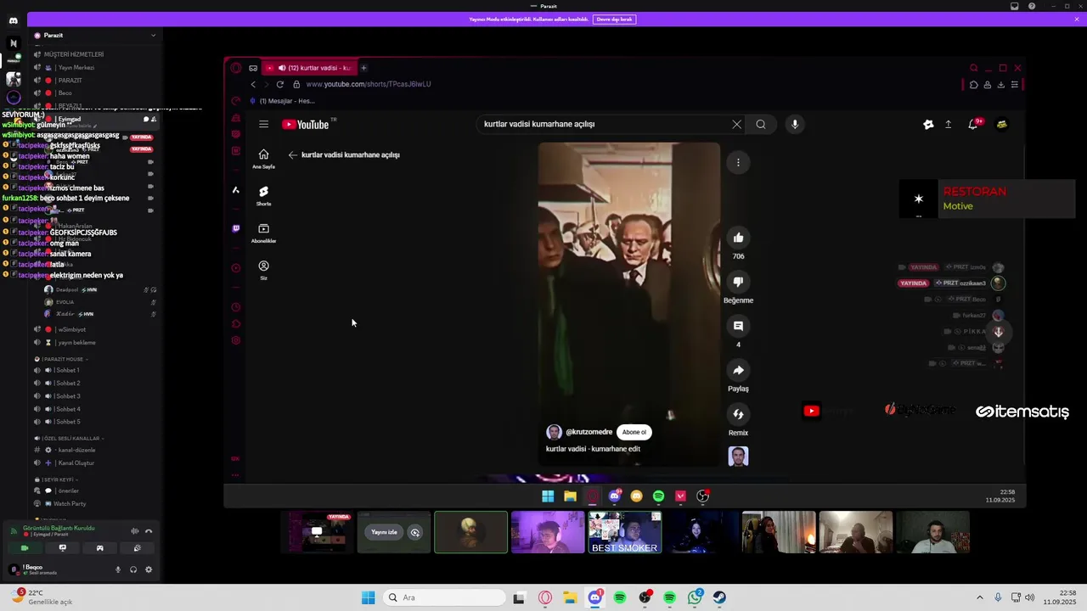
Task: Open the Windows Start menu
Action: click(x=368, y=597)
